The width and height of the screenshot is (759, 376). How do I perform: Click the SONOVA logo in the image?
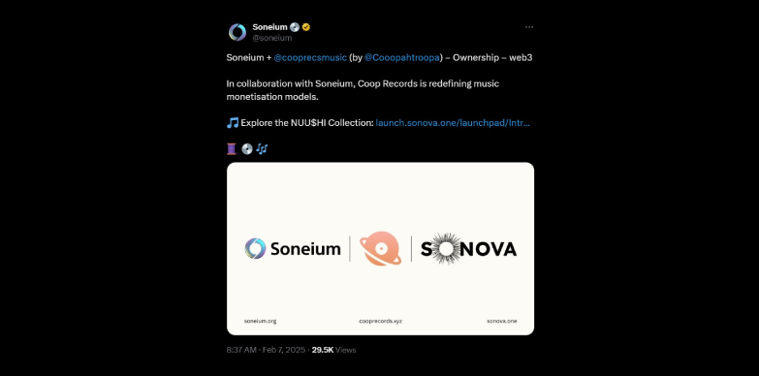(468, 249)
